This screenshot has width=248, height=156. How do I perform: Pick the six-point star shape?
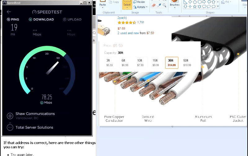(x=200, y=7)
